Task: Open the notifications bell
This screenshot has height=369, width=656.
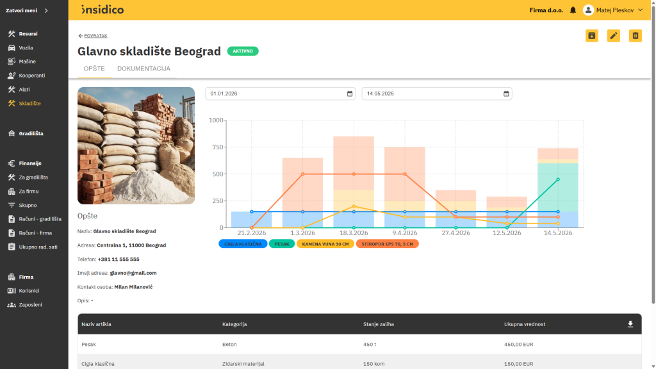Action: point(573,10)
